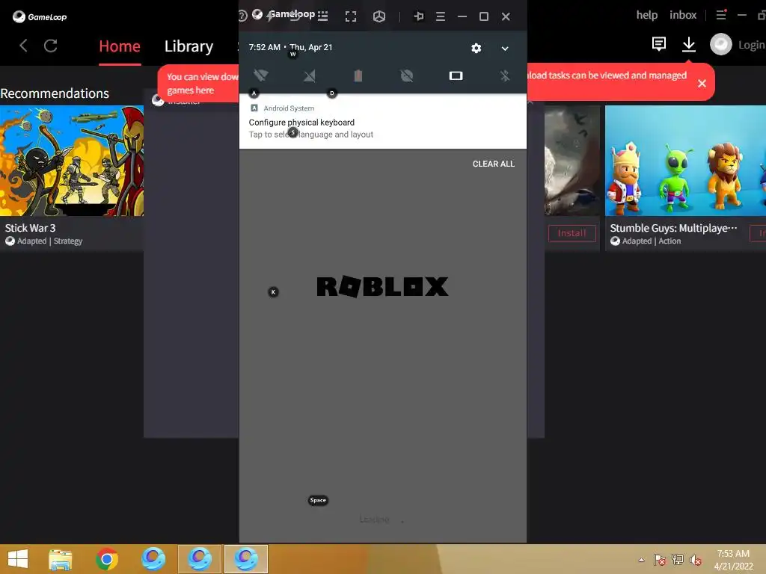The height and width of the screenshot is (574, 766).
Task: Toggle Do Not Disturb quick setting
Action: coord(406,75)
